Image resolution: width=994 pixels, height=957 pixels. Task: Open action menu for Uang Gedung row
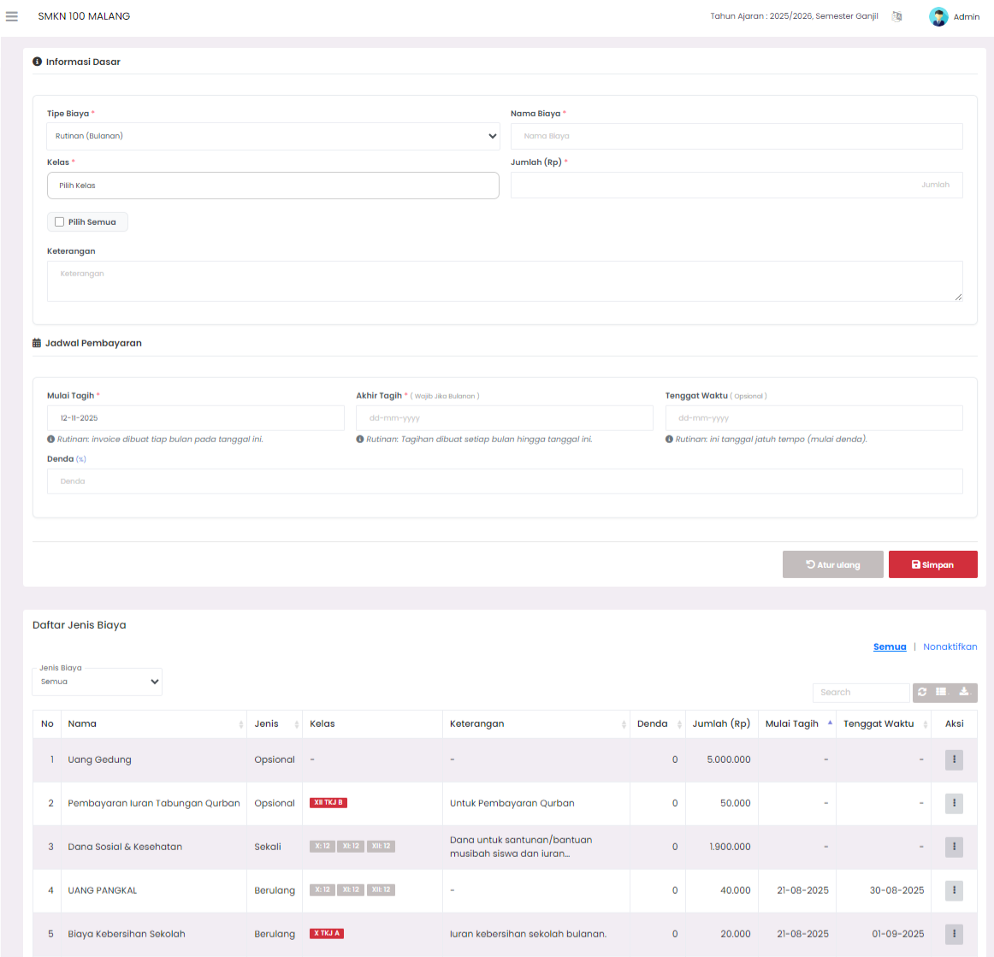(954, 759)
